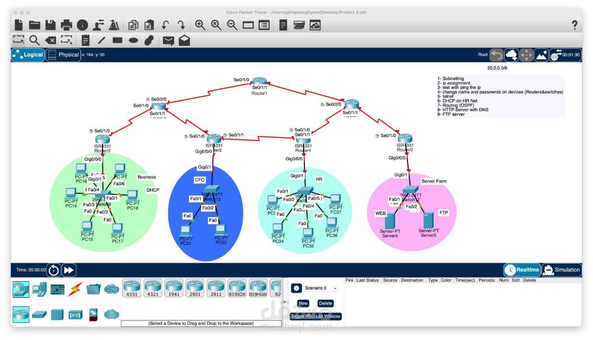
Task: Select the Routers subcategory
Action: (21, 314)
